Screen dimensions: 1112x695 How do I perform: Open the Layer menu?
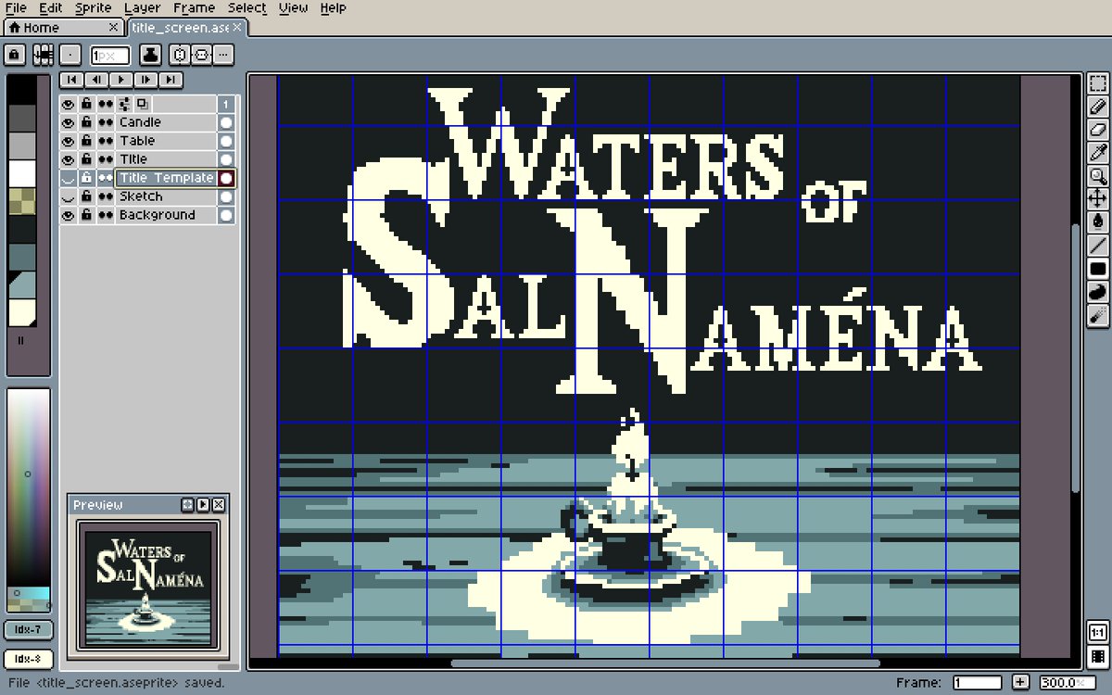142,8
